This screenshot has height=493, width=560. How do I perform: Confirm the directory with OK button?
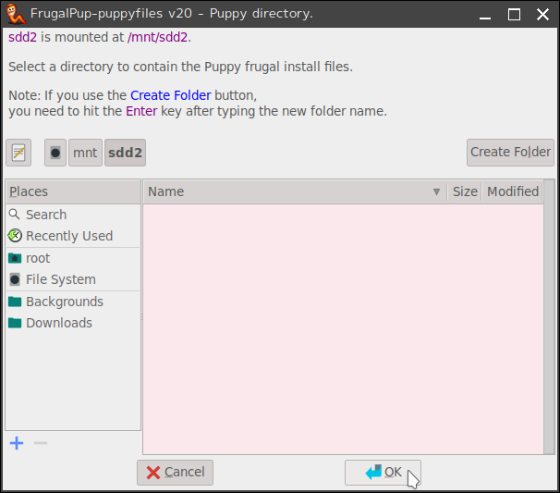pos(383,472)
